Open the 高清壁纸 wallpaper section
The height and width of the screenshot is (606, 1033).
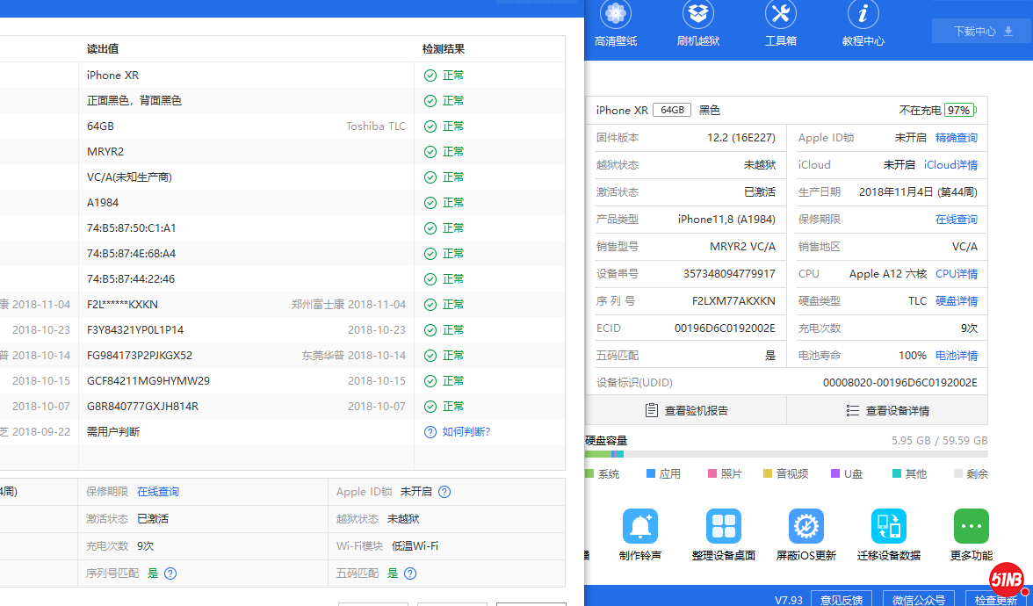click(x=616, y=24)
